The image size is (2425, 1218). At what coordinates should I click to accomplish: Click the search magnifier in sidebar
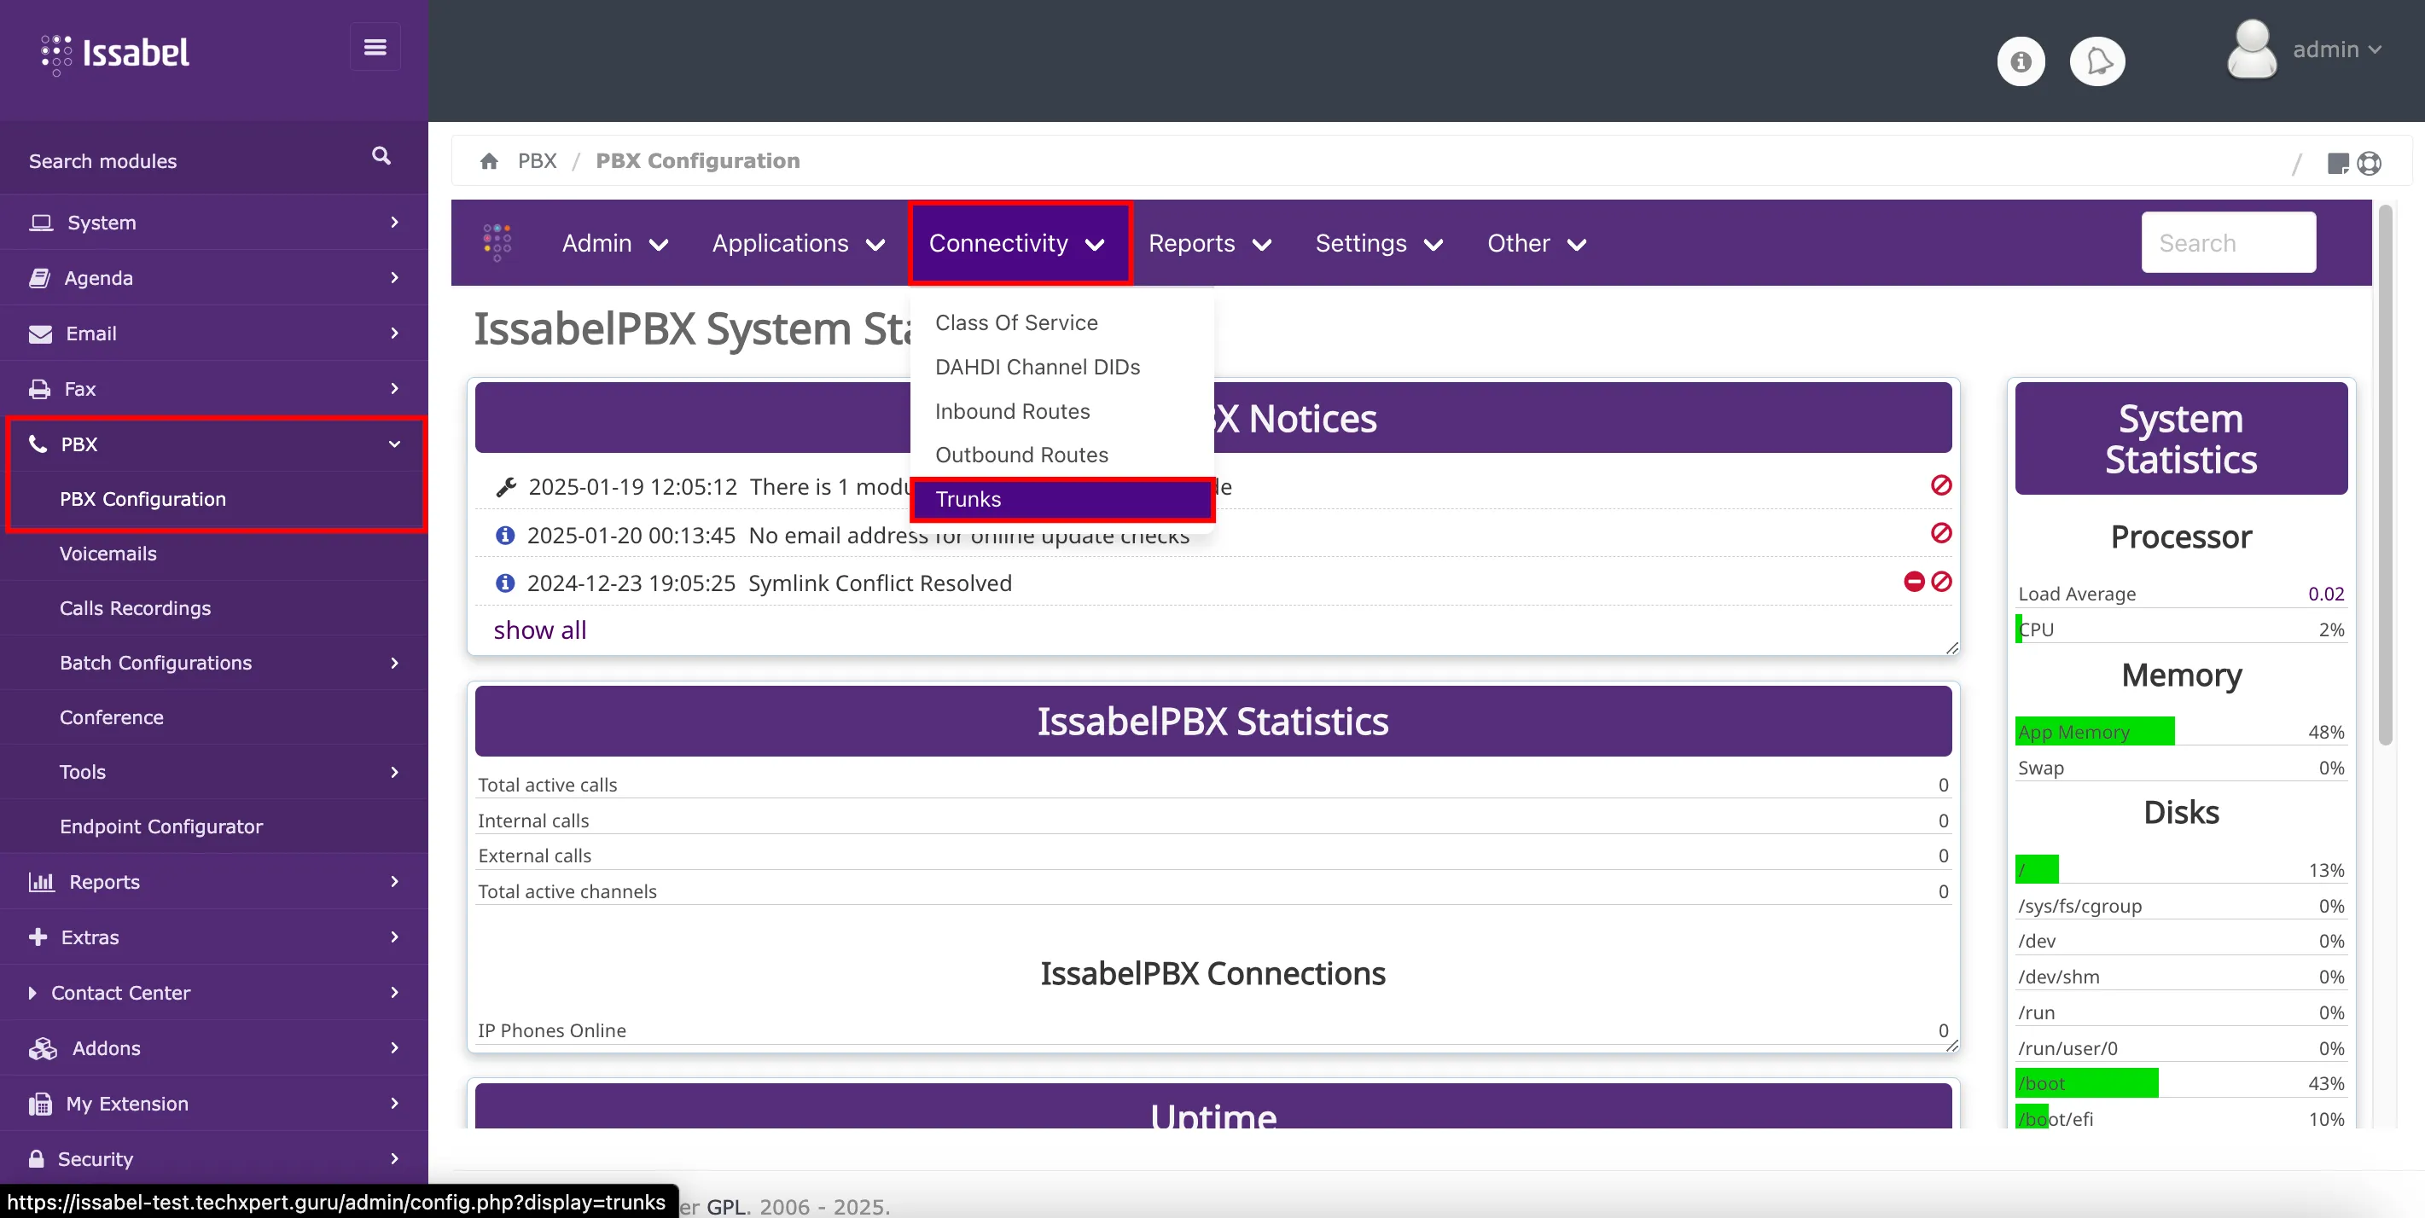pos(381,156)
